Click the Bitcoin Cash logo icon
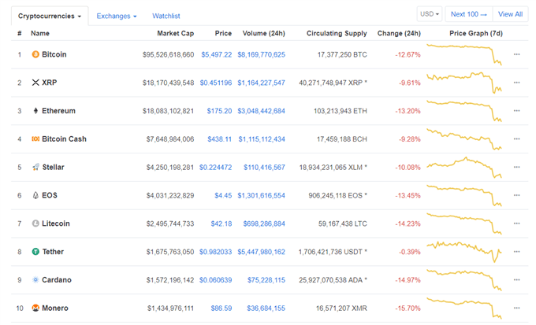The image size is (536, 325). (x=35, y=138)
